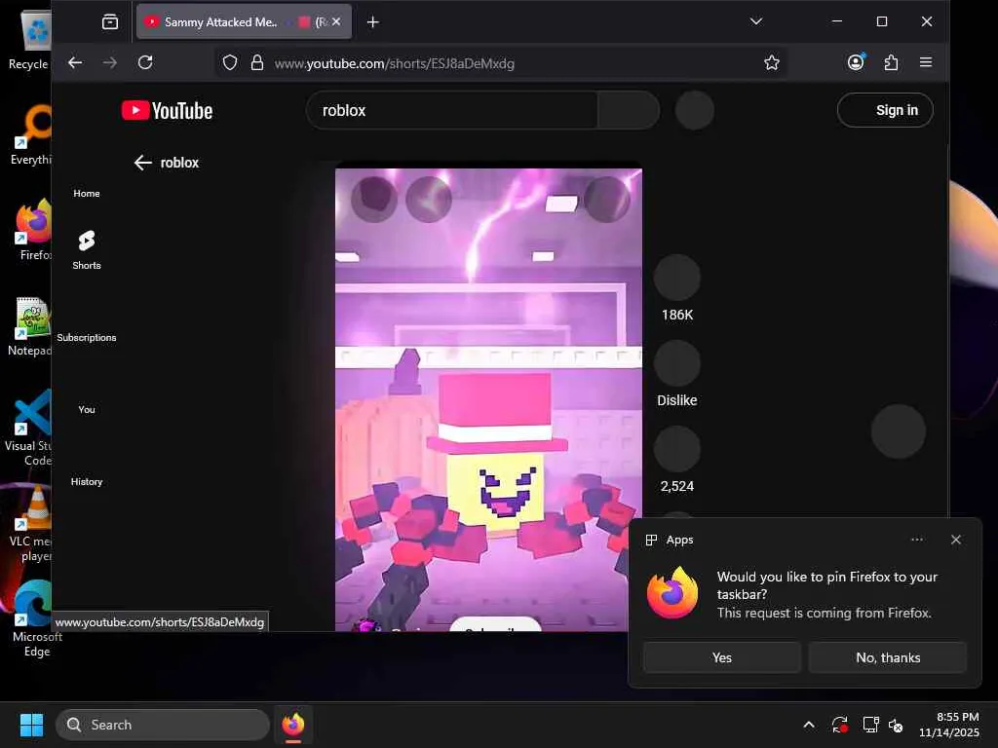Bookmark this page with the star icon
998x748 pixels.
(x=772, y=62)
